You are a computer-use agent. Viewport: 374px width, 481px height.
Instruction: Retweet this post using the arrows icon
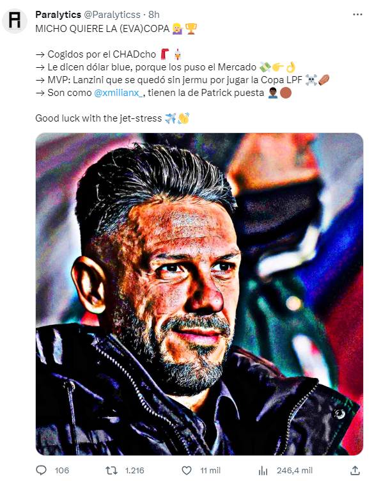click(x=111, y=470)
